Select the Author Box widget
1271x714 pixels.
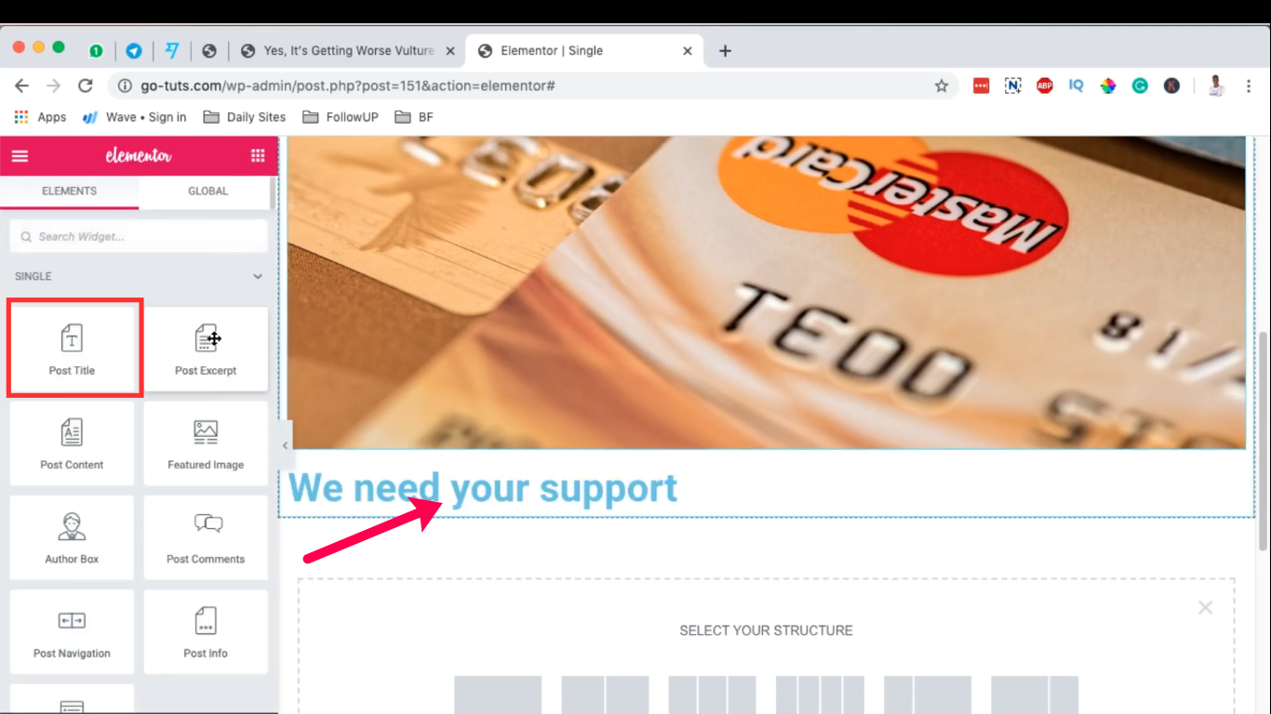(73, 537)
